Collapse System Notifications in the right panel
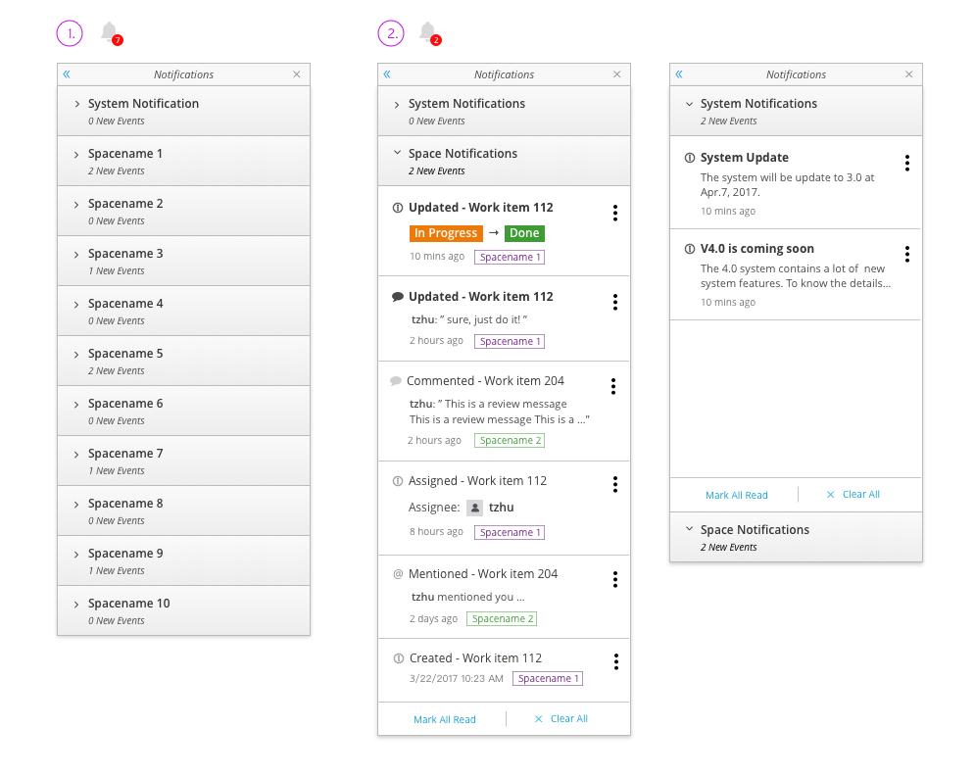 click(690, 103)
